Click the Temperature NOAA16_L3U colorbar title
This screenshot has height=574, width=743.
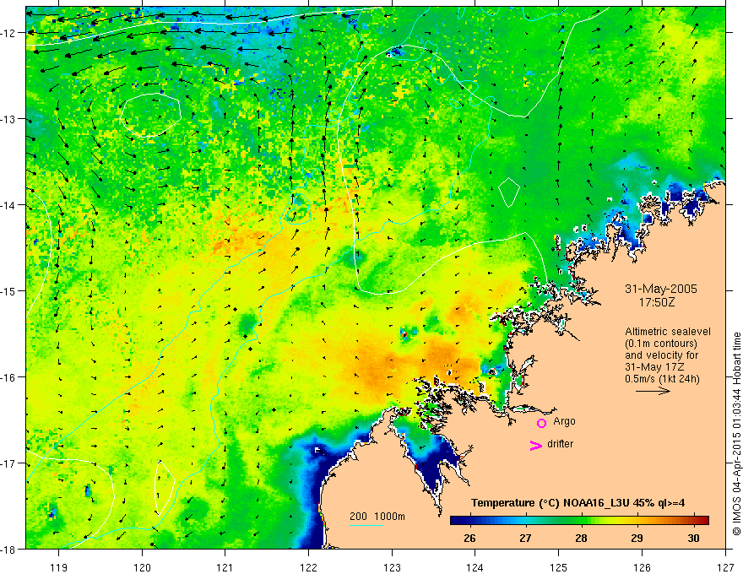point(578,503)
